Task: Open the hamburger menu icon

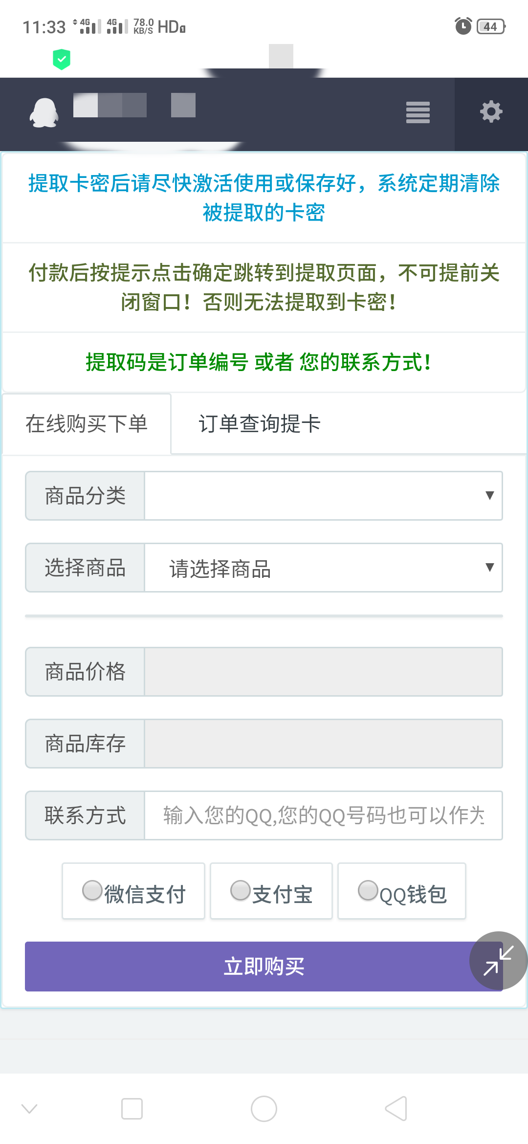Action: 418,112
